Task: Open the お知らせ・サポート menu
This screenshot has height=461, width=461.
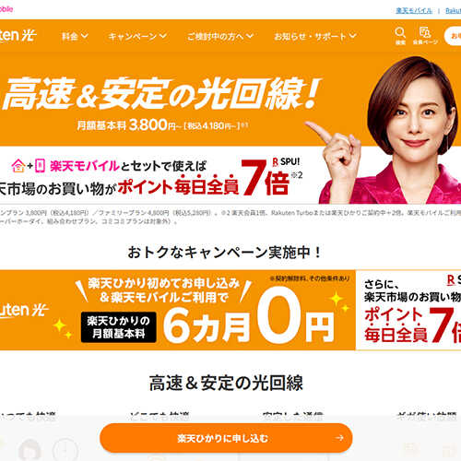Action: pyautogui.click(x=315, y=36)
